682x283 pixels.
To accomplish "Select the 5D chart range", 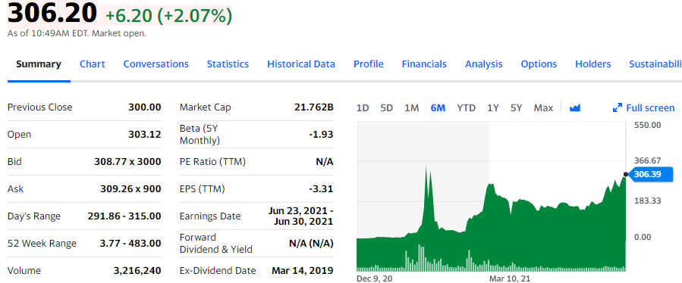I will pyautogui.click(x=386, y=107).
